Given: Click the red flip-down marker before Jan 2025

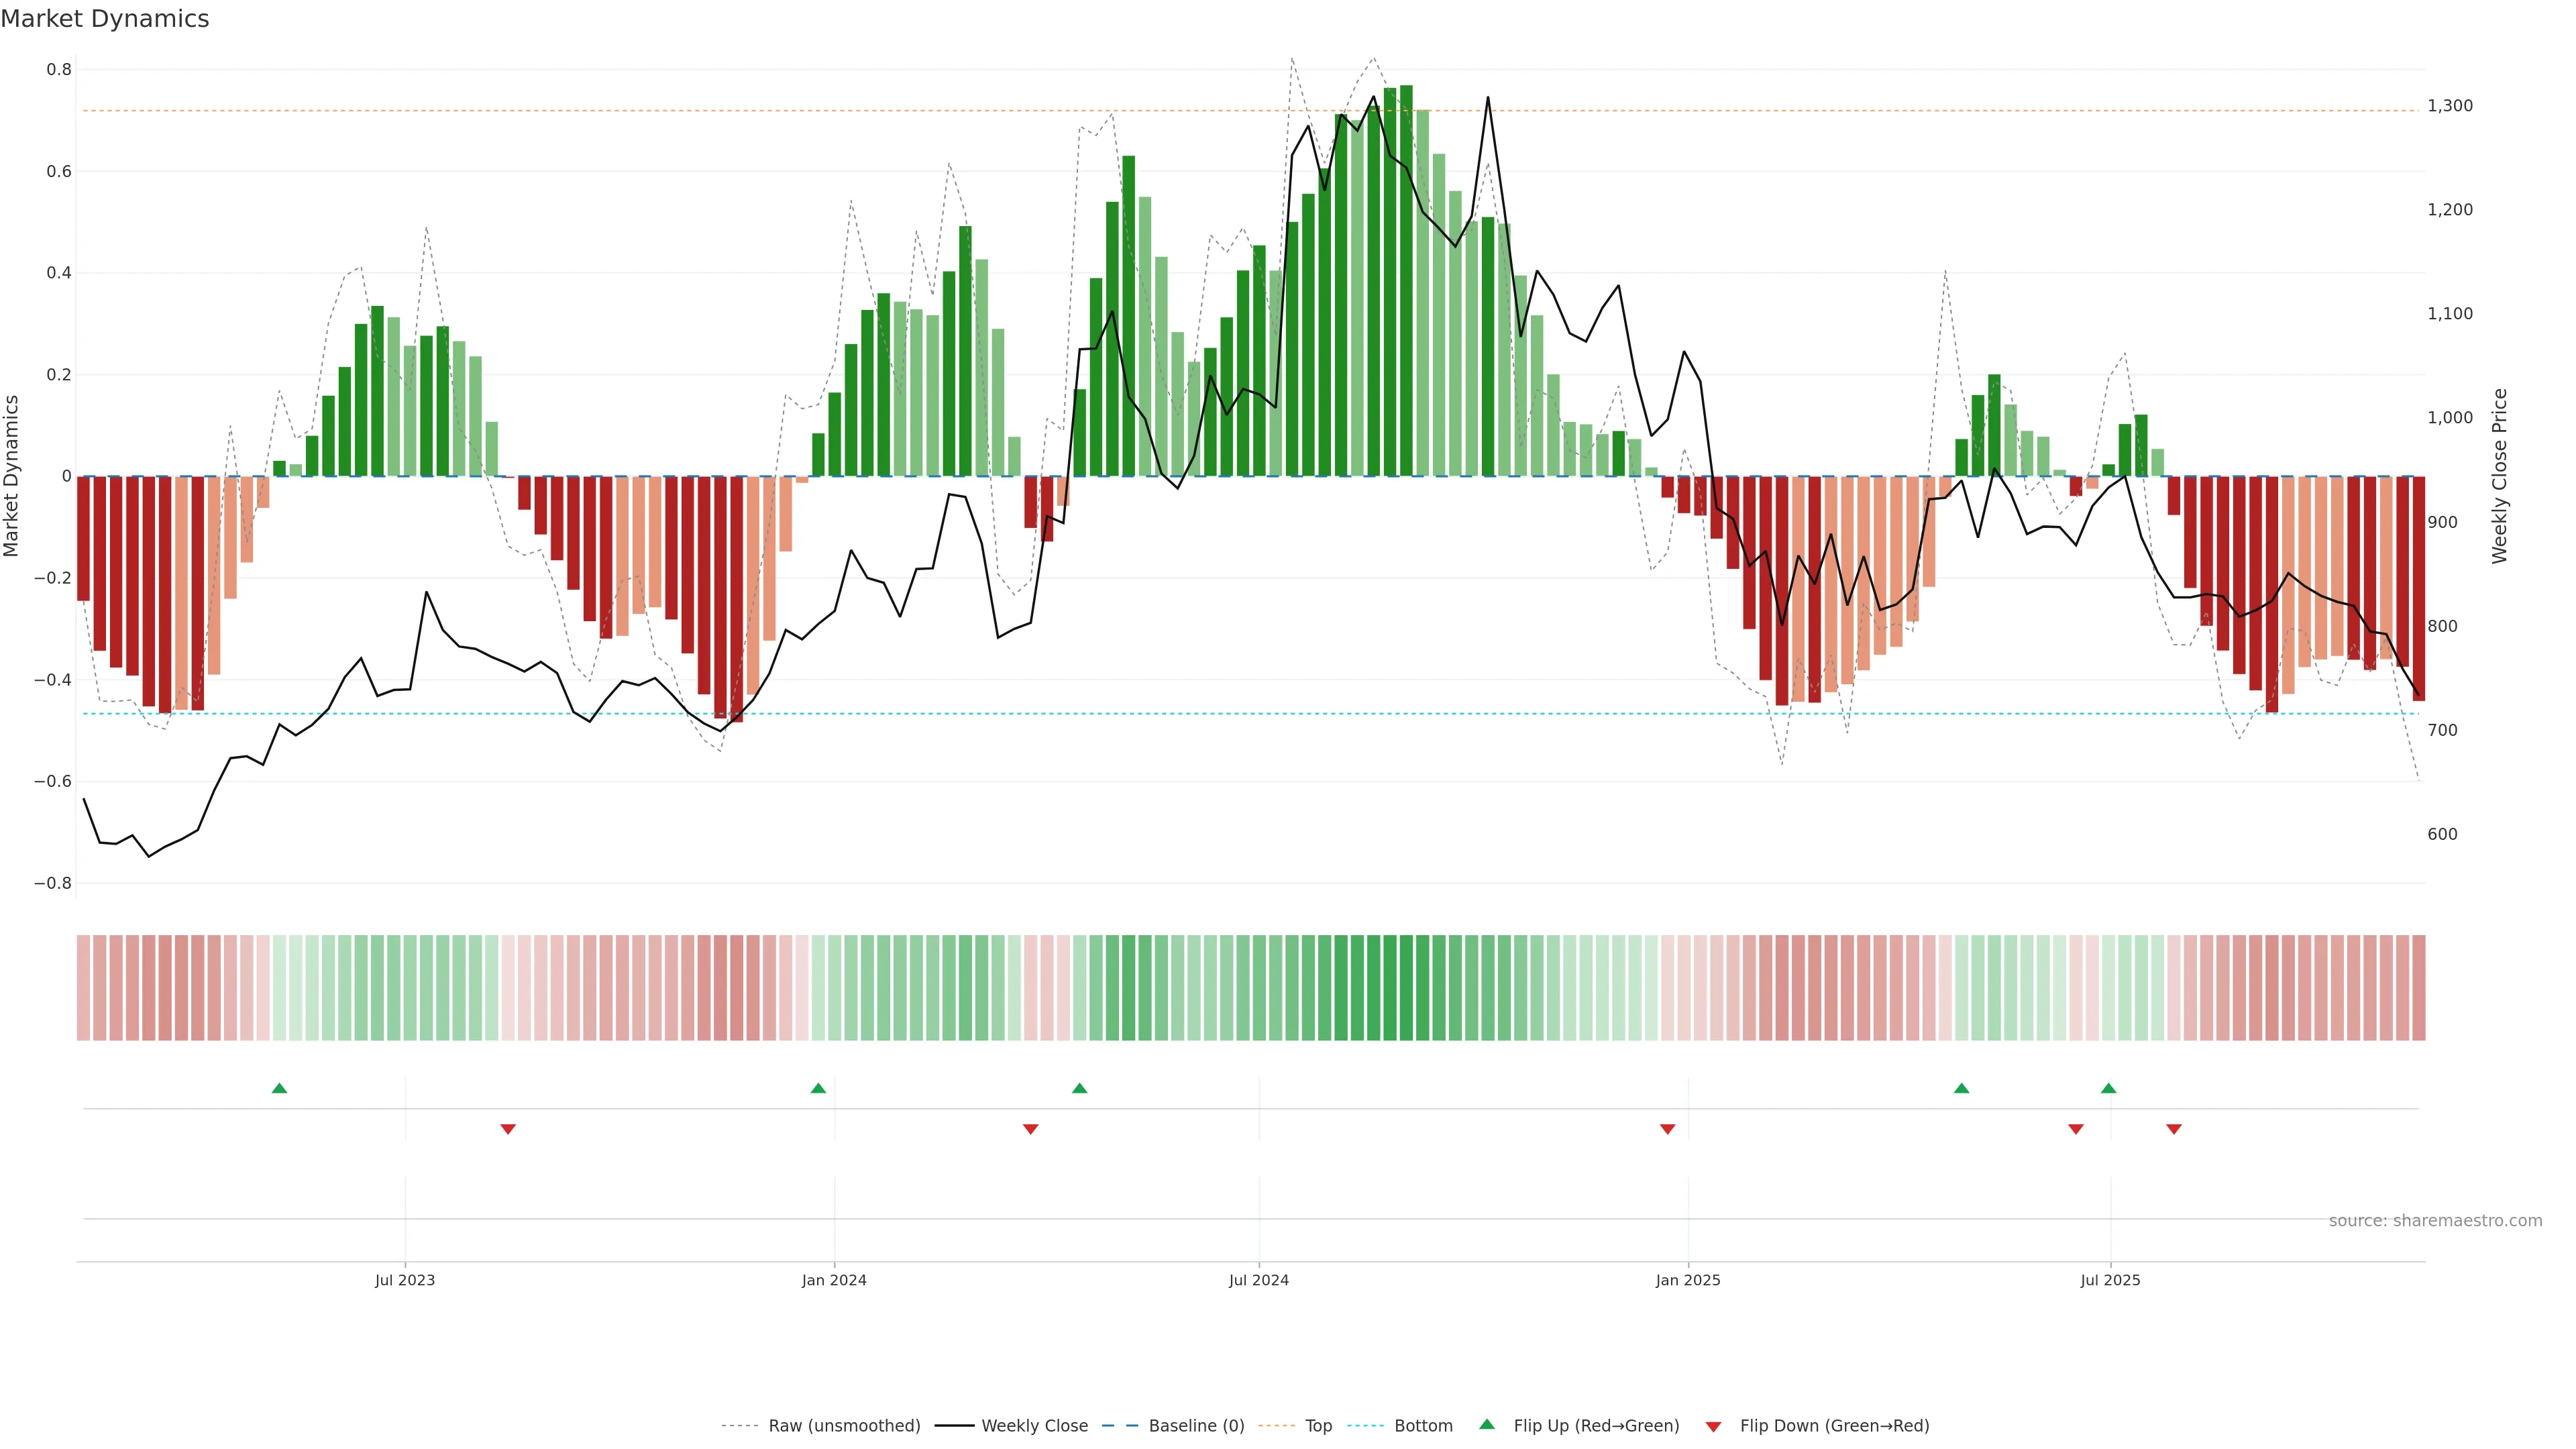Looking at the screenshot, I should point(1667,1129).
